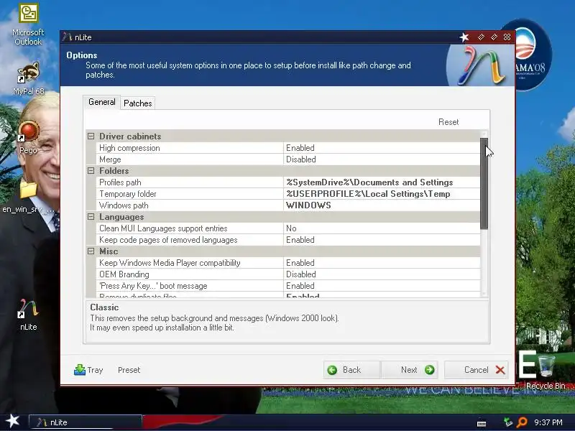Viewport: 575px width, 431px height.
Task: Open the MyPal 68 desktop shortcut
Action: click(x=28, y=78)
